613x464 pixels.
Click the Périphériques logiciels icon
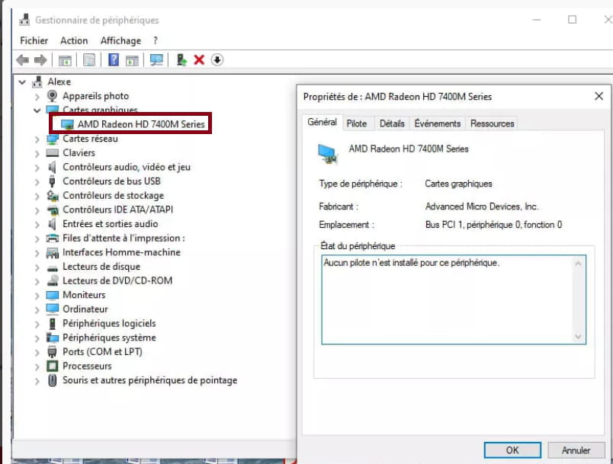tap(52, 323)
